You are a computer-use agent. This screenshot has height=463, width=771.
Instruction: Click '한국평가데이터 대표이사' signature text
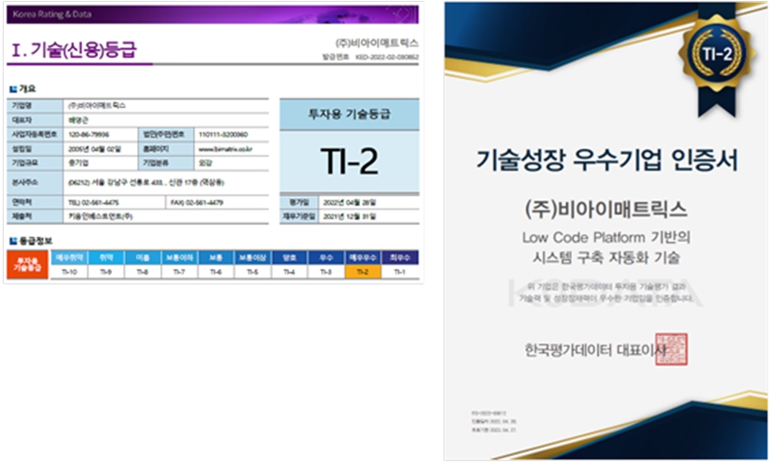point(595,350)
